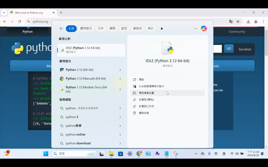Screen dimensions: 268x167
Task: Open a new Chrome tab with plus
Action: [x=61, y=13]
